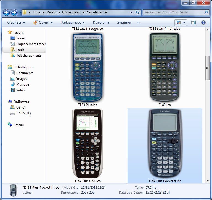
Task: Open Téléchargements in the navigation pane
Action: click(26, 56)
